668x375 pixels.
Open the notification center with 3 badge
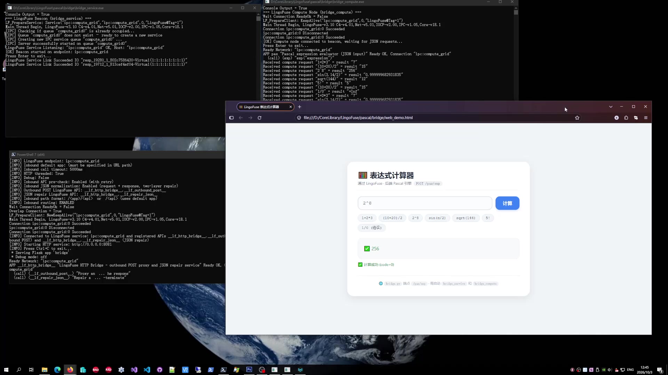click(x=660, y=370)
